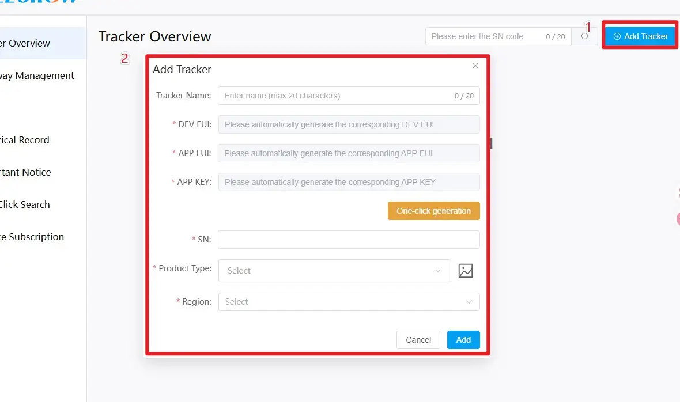Focus the SN code search box

[x=484, y=36]
